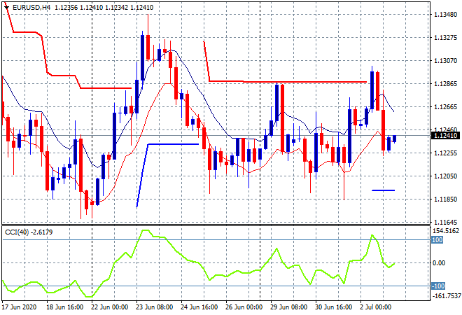This screenshot has height=315, width=462.
Task: Click the last blue candle at 1.12410
Action: [395, 139]
